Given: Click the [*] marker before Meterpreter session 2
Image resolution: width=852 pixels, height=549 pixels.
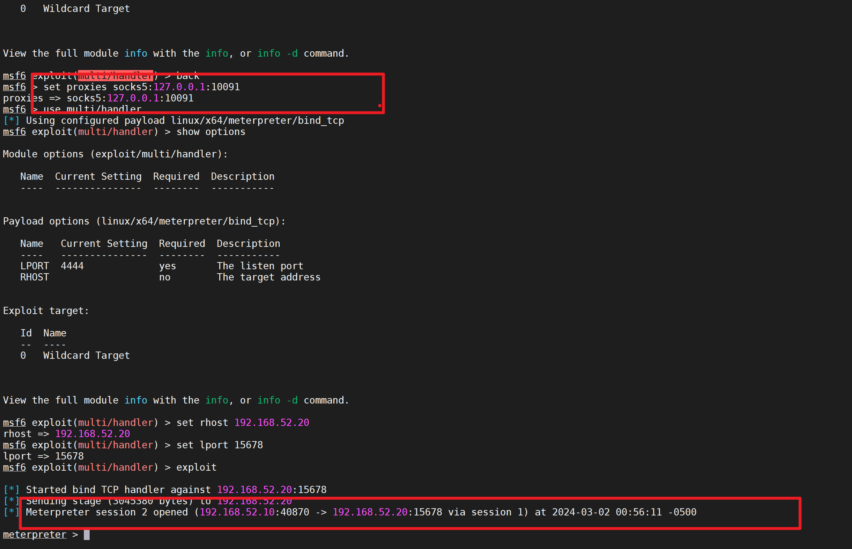Looking at the screenshot, I should point(11,512).
